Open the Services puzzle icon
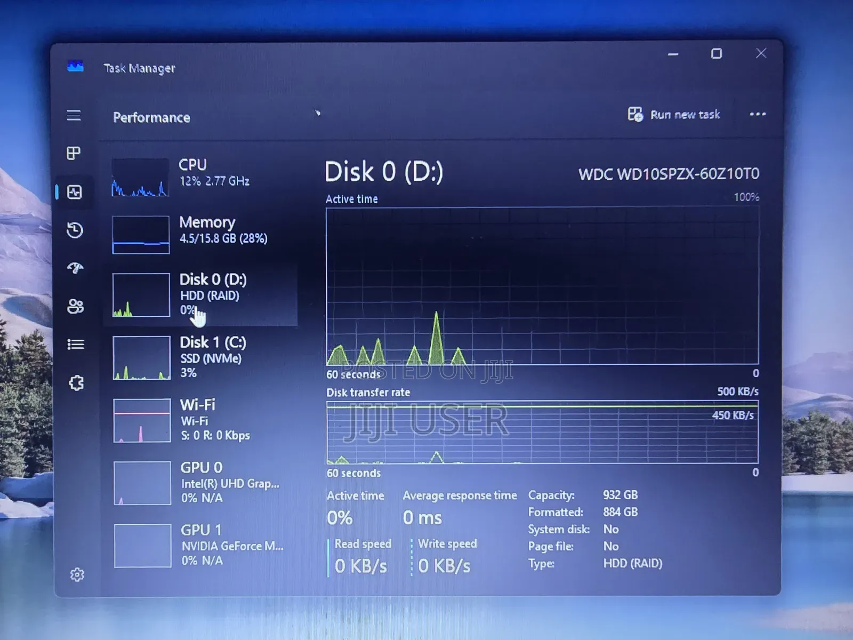Screen dimensions: 853x640 click(76, 383)
